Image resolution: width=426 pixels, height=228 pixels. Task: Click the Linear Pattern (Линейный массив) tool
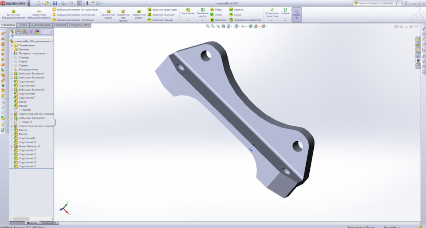202,13
